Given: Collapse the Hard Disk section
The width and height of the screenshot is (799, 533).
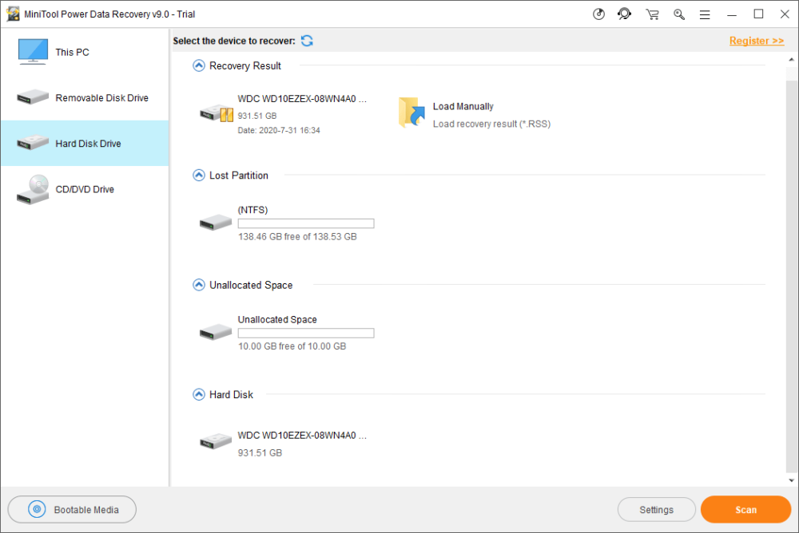Looking at the screenshot, I should click(x=199, y=394).
